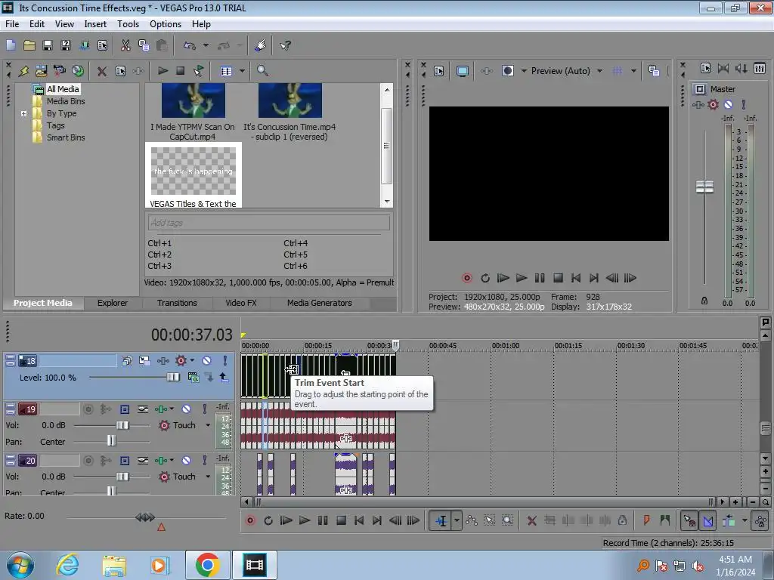This screenshot has height=580, width=774.
Task: Open the Preview (Auto) quality dropdown
Action: [x=599, y=71]
